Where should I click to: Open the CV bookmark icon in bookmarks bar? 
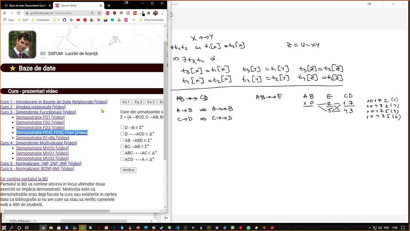[126, 20]
